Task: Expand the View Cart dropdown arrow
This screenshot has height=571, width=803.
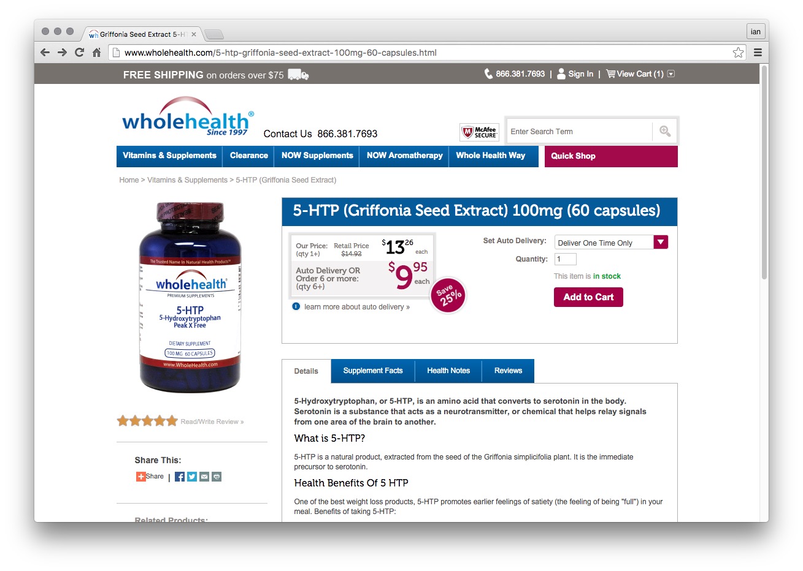Action: pos(671,74)
